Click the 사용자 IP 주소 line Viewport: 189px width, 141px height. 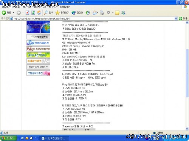click(77, 60)
